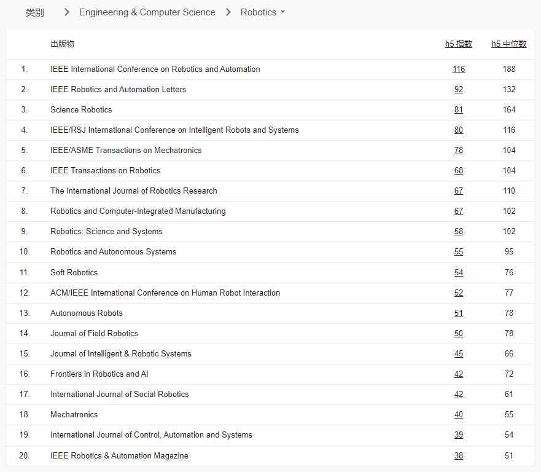Open Frontiers in Robotics and AI h5-index link
The width and height of the screenshot is (541, 472).
[x=458, y=374]
